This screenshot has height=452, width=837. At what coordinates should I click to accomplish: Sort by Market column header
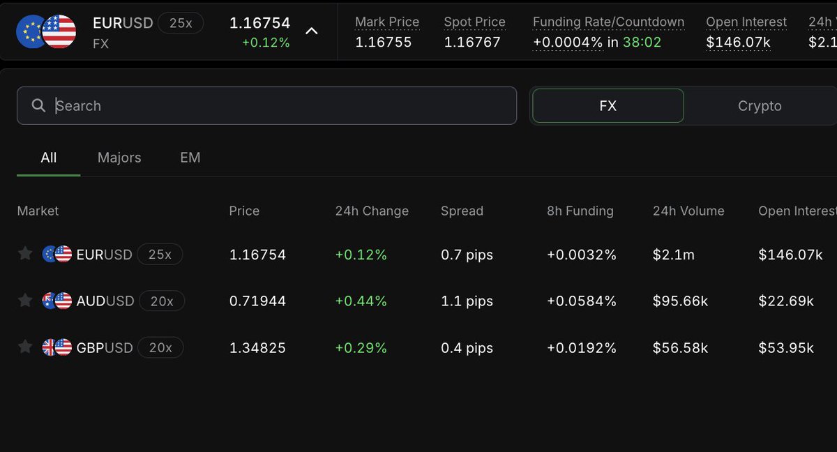(38, 211)
